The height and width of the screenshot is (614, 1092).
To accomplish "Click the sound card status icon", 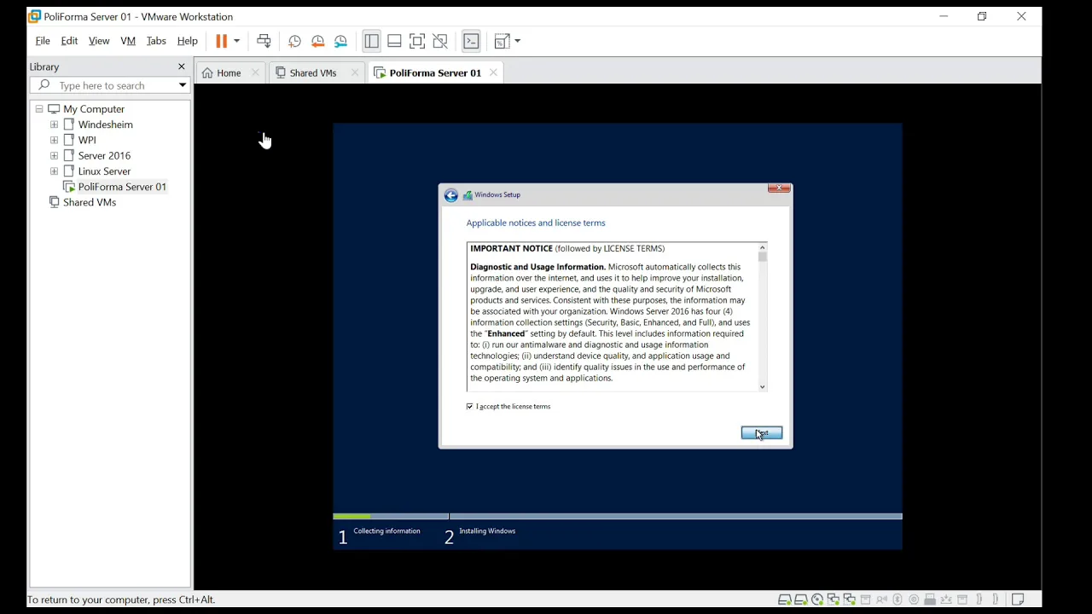I will [x=882, y=600].
